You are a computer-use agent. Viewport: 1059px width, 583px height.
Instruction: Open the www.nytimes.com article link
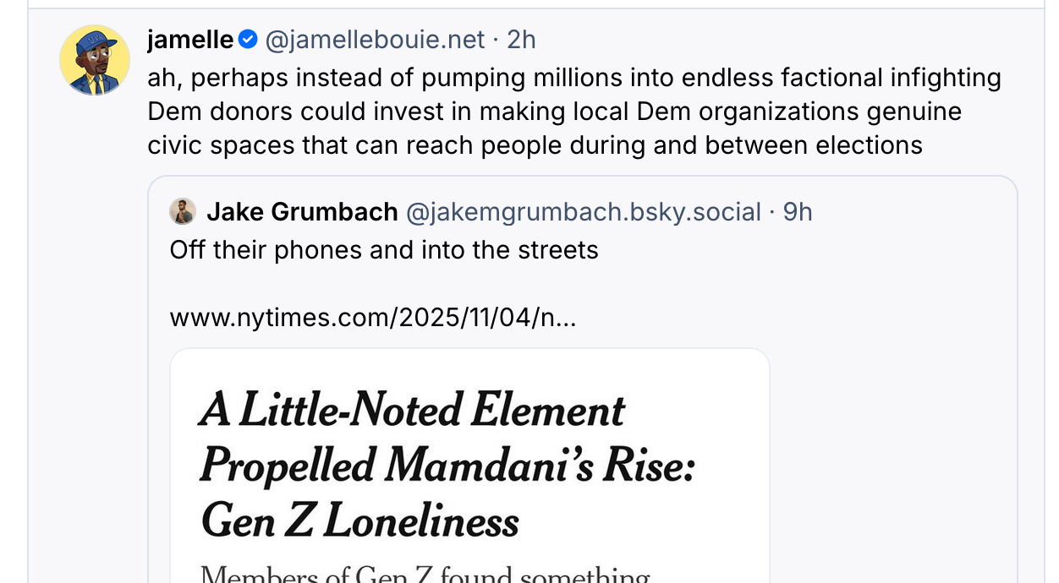coord(373,318)
